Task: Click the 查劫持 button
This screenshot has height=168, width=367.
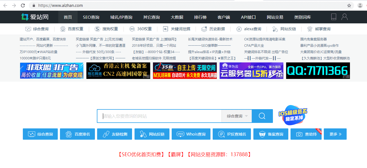Action: pos(306,134)
